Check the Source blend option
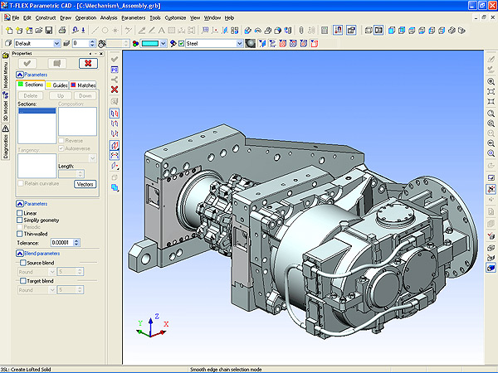The height and width of the screenshot is (373, 498). 22,262
